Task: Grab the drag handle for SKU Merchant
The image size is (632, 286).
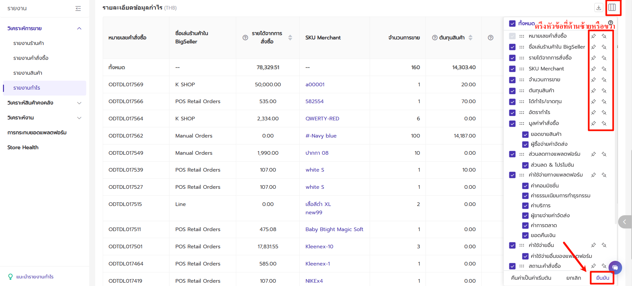Action: tap(522, 69)
